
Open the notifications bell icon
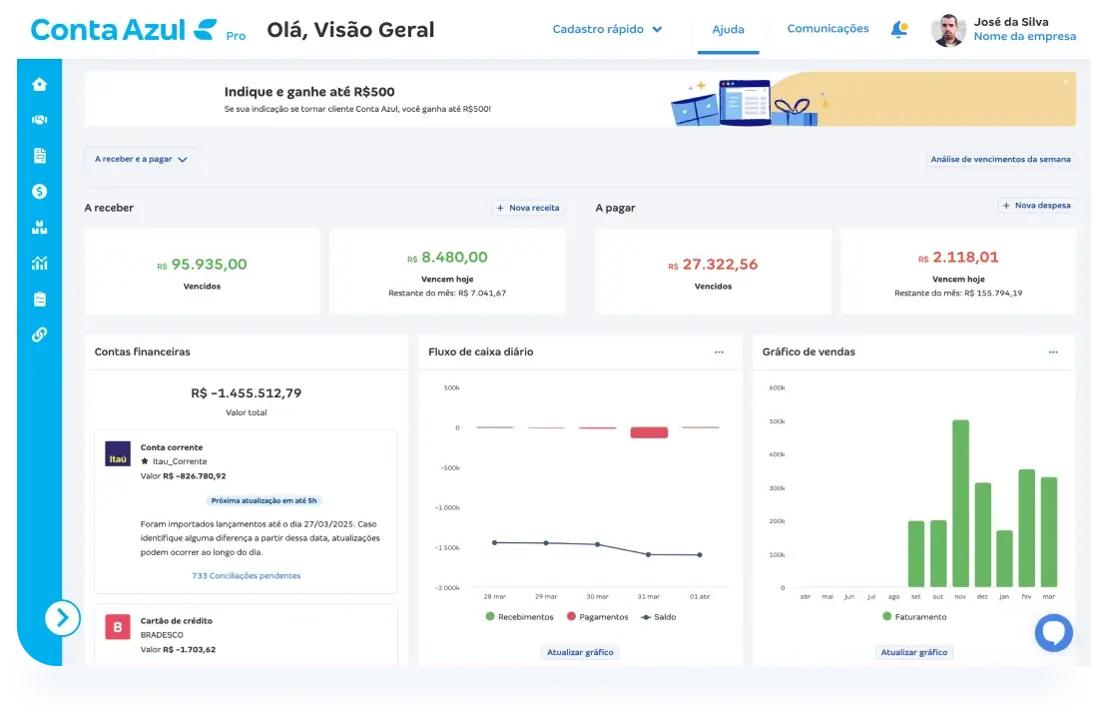click(897, 29)
